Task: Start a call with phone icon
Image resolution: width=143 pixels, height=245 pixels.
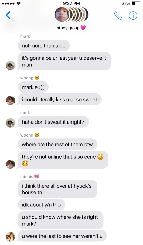Action: tap(118, 16)
